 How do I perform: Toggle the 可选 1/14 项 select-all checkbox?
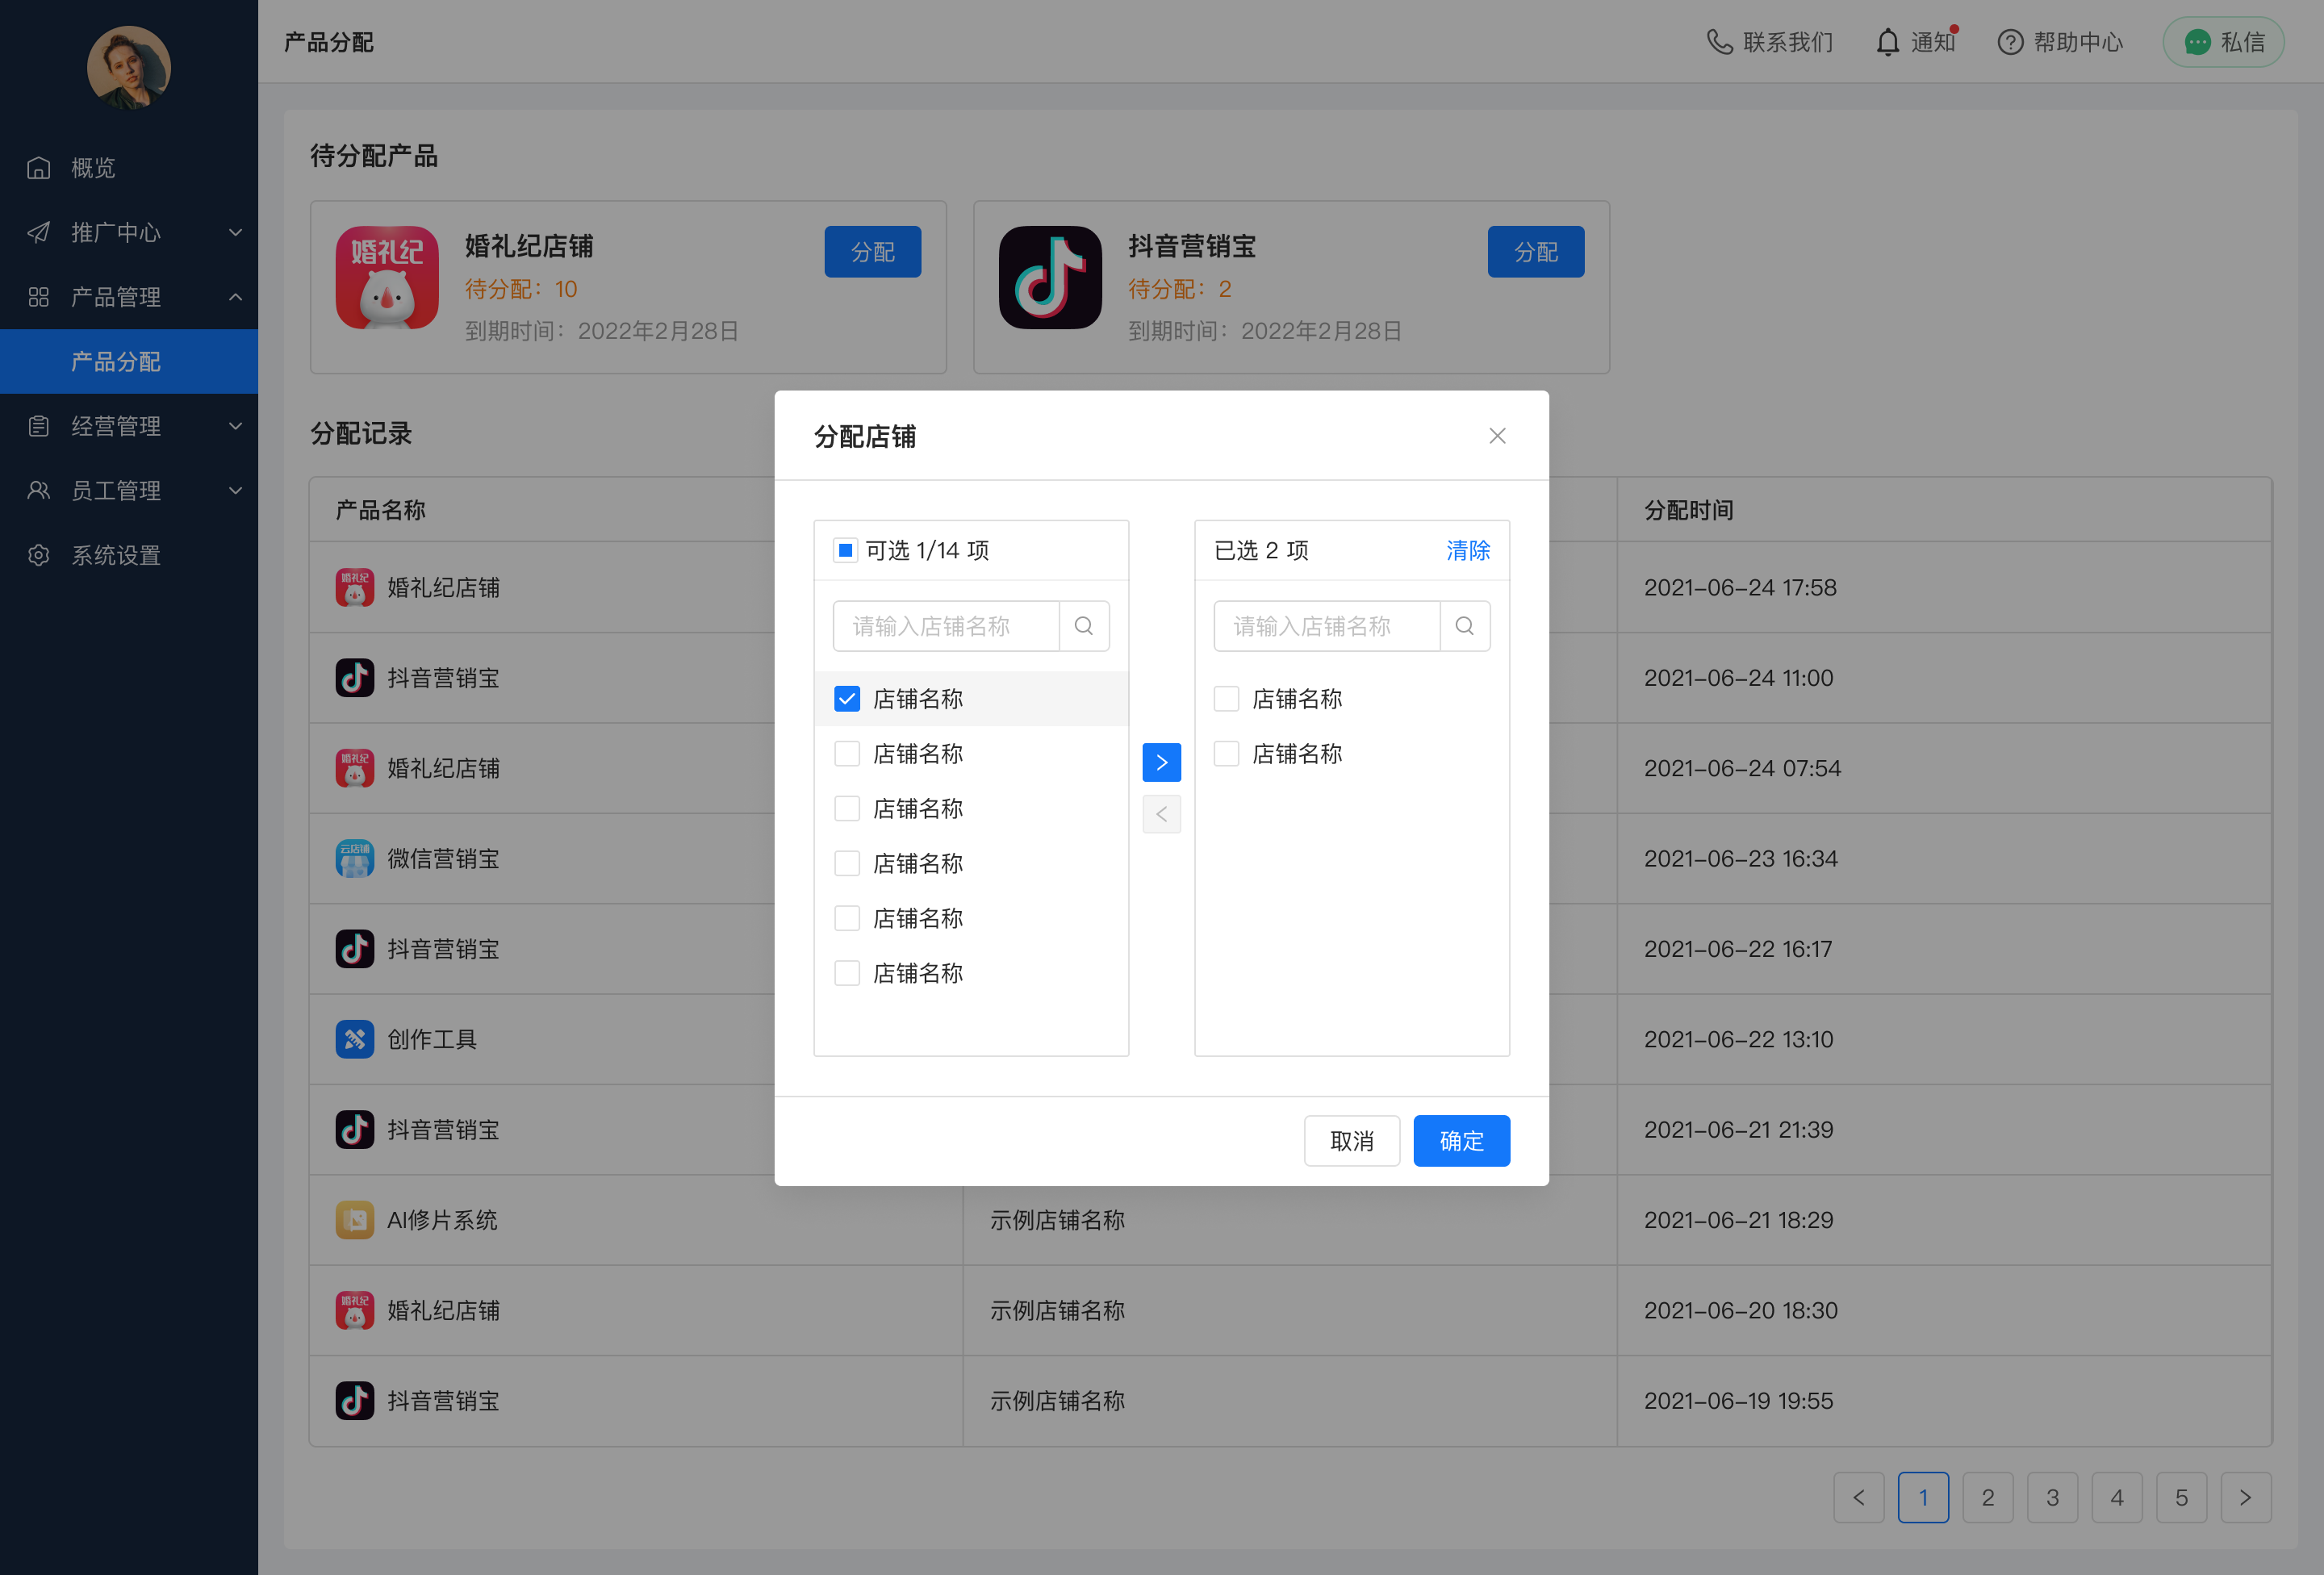[x=845, y=550]
